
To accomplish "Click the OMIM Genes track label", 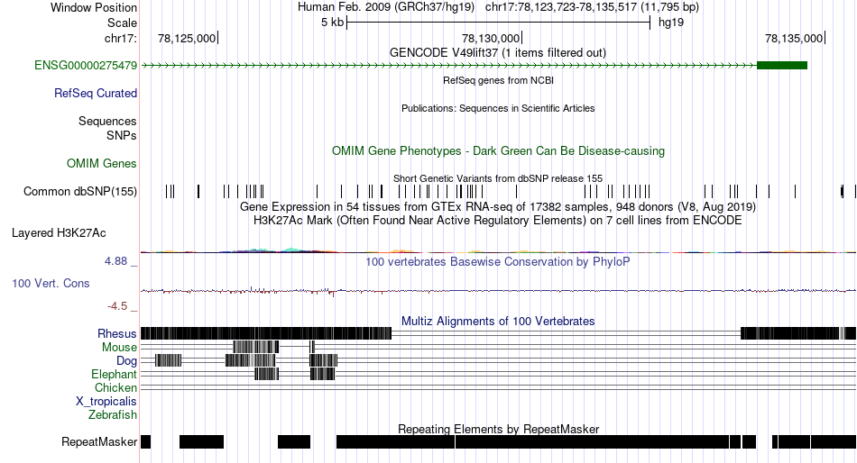I will (102, 163).
